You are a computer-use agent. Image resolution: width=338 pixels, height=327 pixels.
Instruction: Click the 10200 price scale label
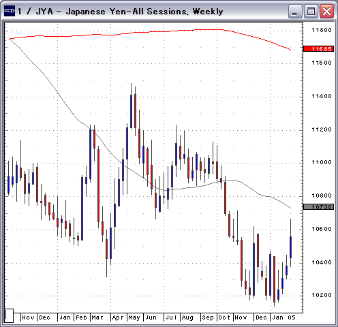tap(322, 295)
